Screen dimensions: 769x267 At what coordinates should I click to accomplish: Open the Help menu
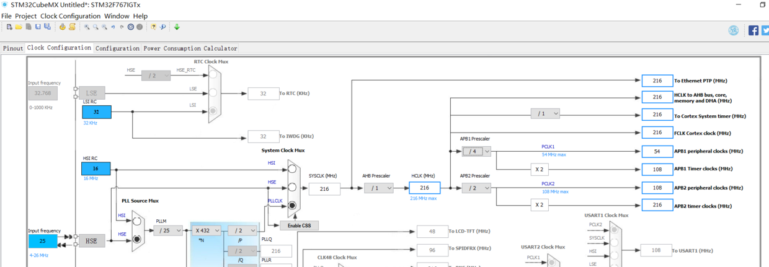tap(141, 16)
